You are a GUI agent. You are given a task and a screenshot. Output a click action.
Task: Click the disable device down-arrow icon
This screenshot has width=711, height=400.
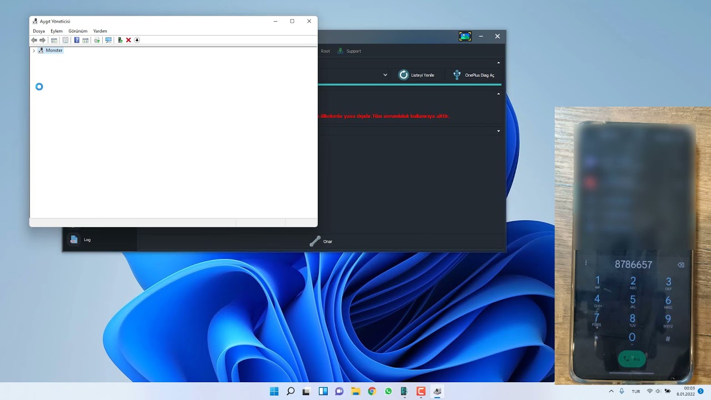[x=137, y=40]
